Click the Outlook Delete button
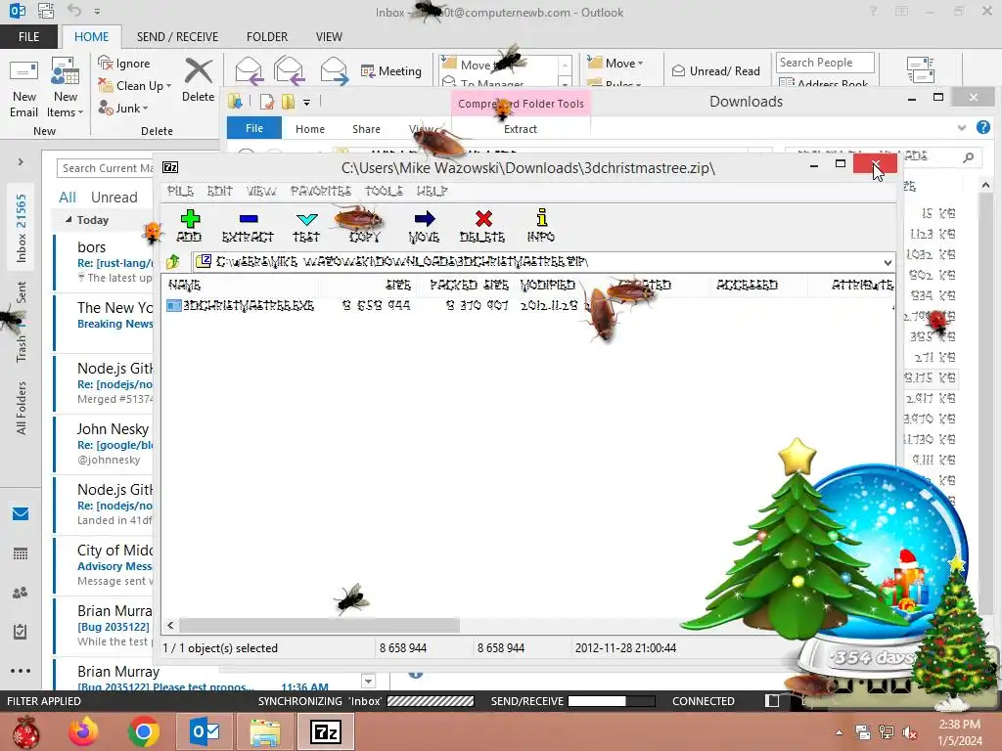Image resolution: width=1002 pixels, height=751 pixels. (198, 80)
